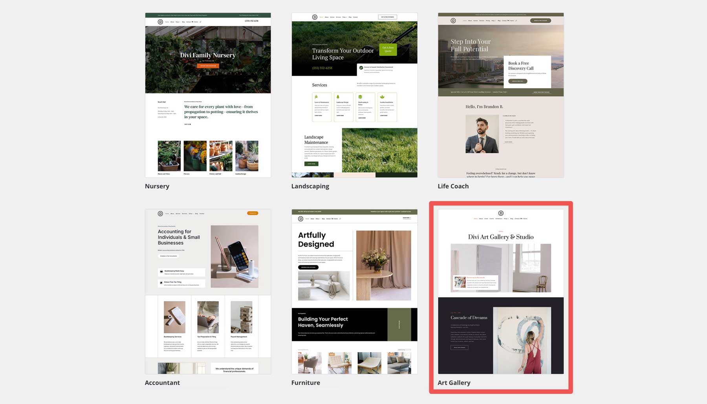Open the cart icon in the Art Gallery nav

pos(521,219)
